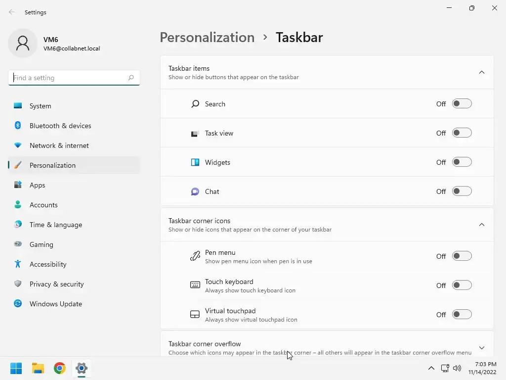The image size is (506, 380).
Task: Open File Explorer from the taskbar
Action: coord(38,368)
